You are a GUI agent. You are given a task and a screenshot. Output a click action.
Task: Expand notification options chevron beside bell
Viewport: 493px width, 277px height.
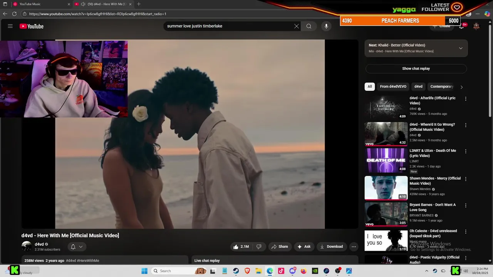(81, 247)
